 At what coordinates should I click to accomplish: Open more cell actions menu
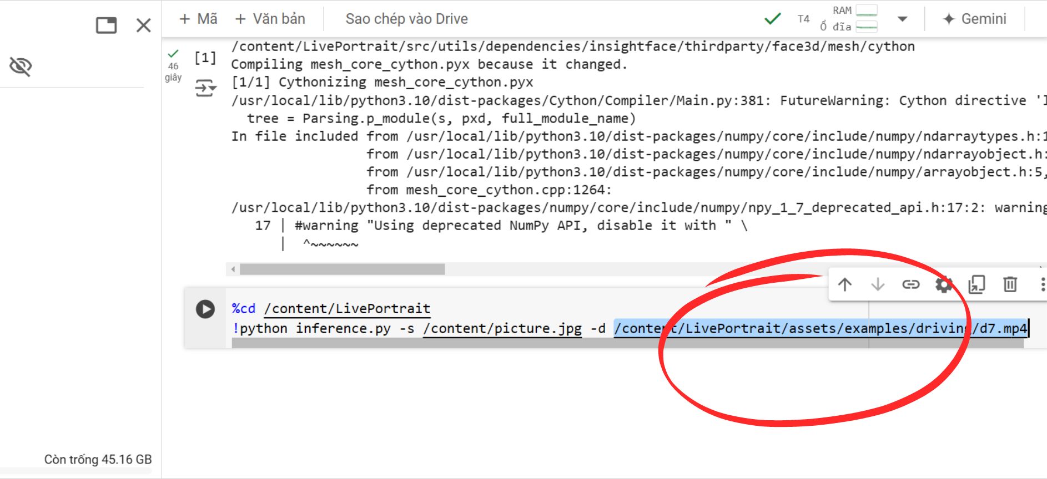click(1042, 284)
